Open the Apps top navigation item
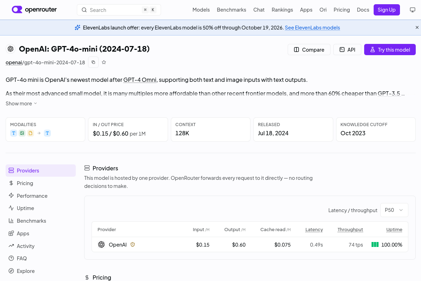This screenshot has height=281, width=421. point(306,10)
